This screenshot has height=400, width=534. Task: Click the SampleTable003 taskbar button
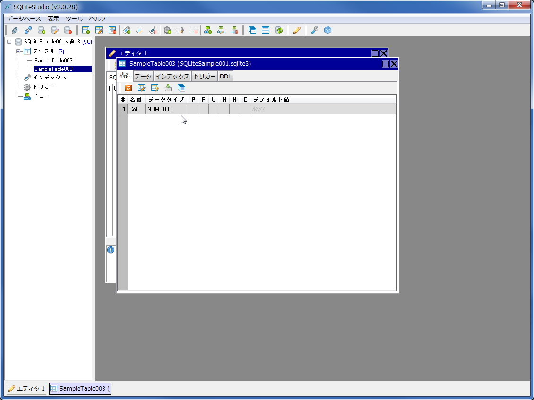[x=80, y=388]
